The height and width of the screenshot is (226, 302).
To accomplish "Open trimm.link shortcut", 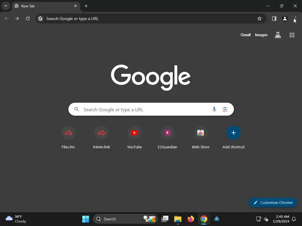I will (101, 138).
